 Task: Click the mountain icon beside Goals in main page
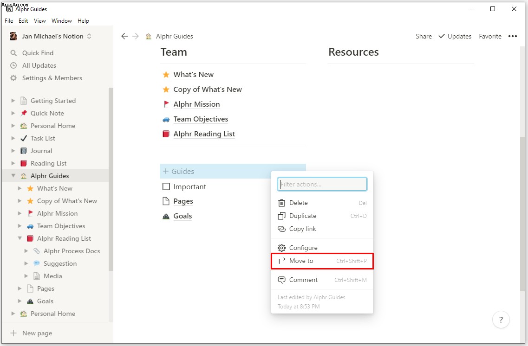(166, 216)
